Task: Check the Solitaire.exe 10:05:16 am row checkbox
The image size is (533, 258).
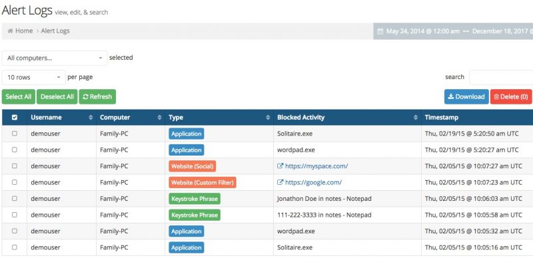Action: (14, 247)
